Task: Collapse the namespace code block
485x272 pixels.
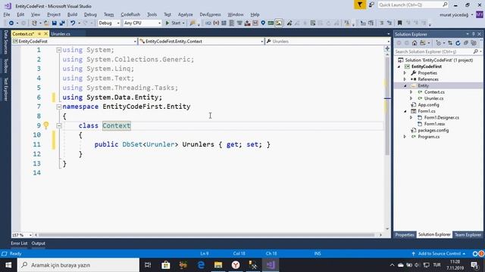Action: [59, 107]
